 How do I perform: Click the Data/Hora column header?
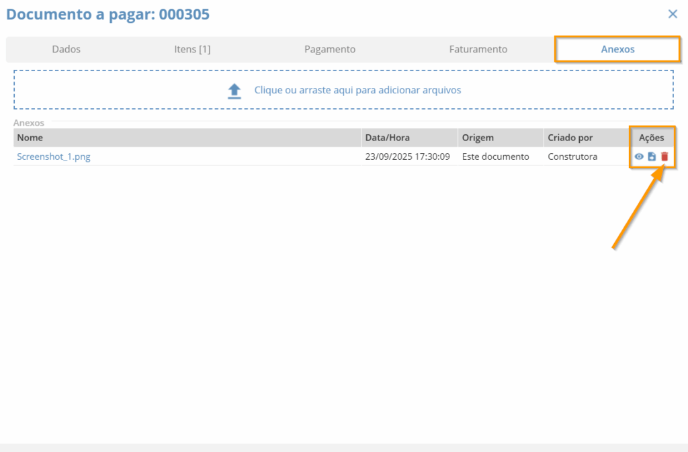tap(387, 138)
